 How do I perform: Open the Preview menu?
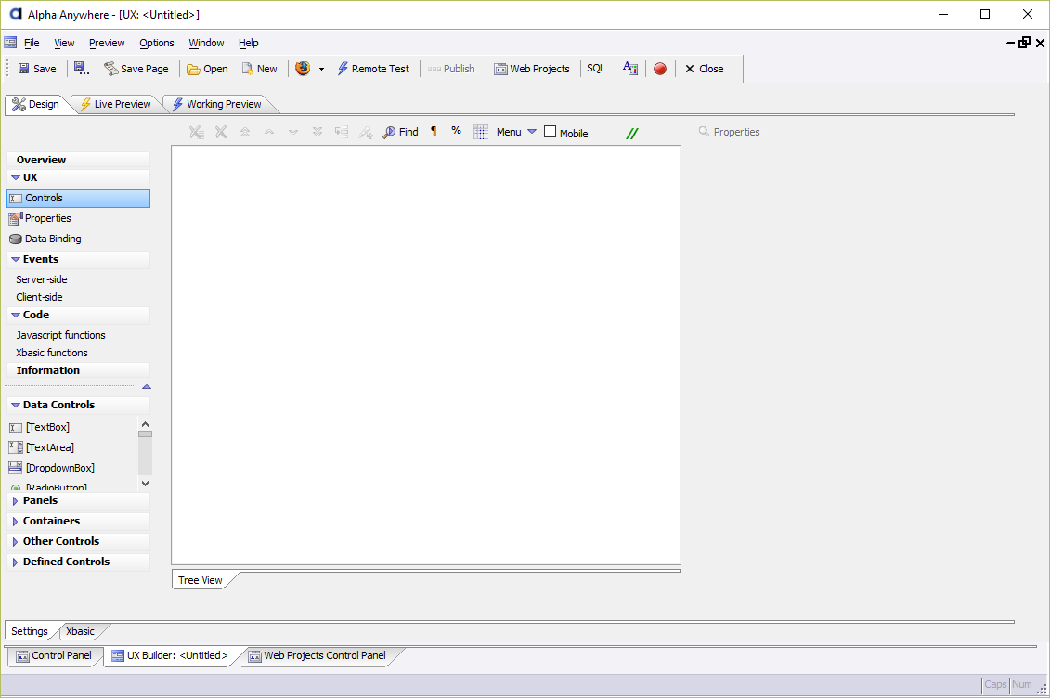107,43
